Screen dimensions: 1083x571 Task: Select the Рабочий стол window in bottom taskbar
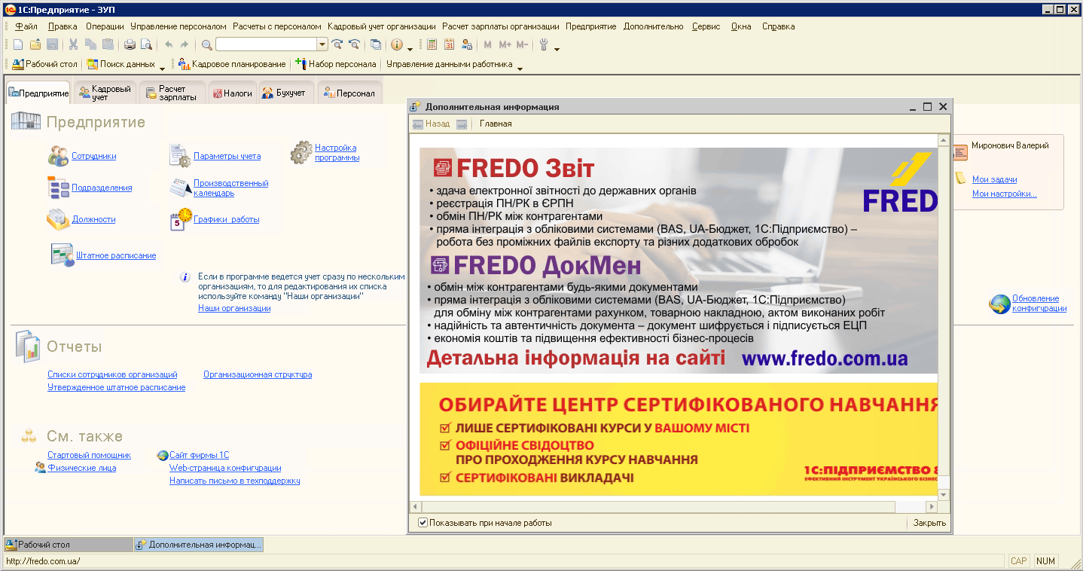pyautogui.click(x=68, y=544)
